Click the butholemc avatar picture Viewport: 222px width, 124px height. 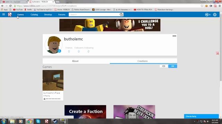(x=53, y=45)
